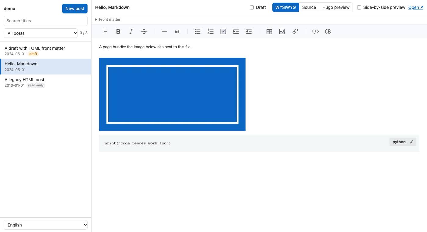Open 'A draft with TOML front matter' post
Image resolution: width=427 pixels, height=232 pixels.
click(46, 51)
